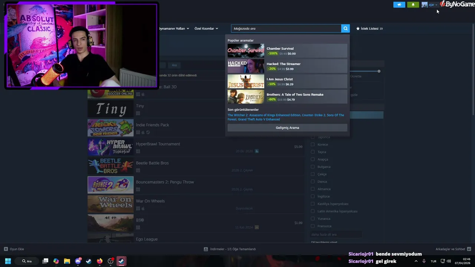475x267 pixels.
Task: Open HyperBrawl Tournament result
Action: (x=196, y=147)
